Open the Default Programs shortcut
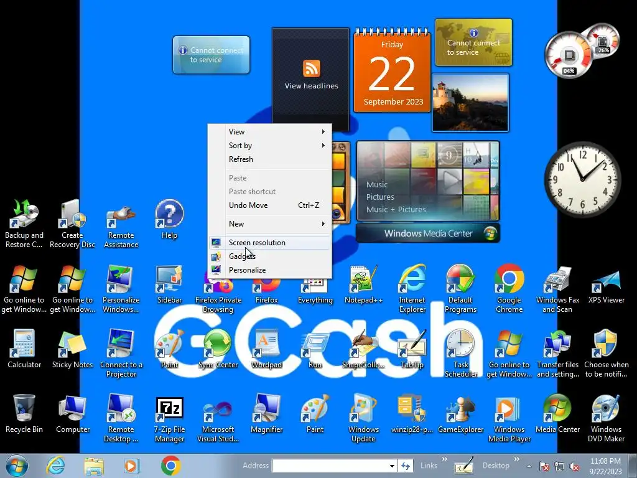 (x=460, y=289)
